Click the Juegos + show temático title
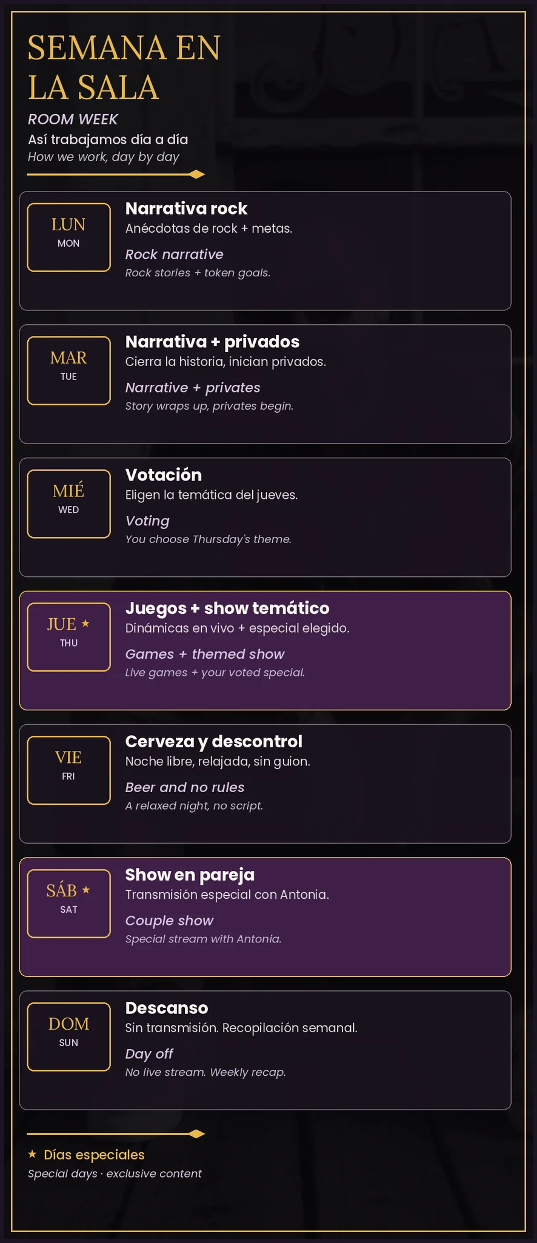The width and height of the screenshot is (537, 1243). click(x=227, y=608)
